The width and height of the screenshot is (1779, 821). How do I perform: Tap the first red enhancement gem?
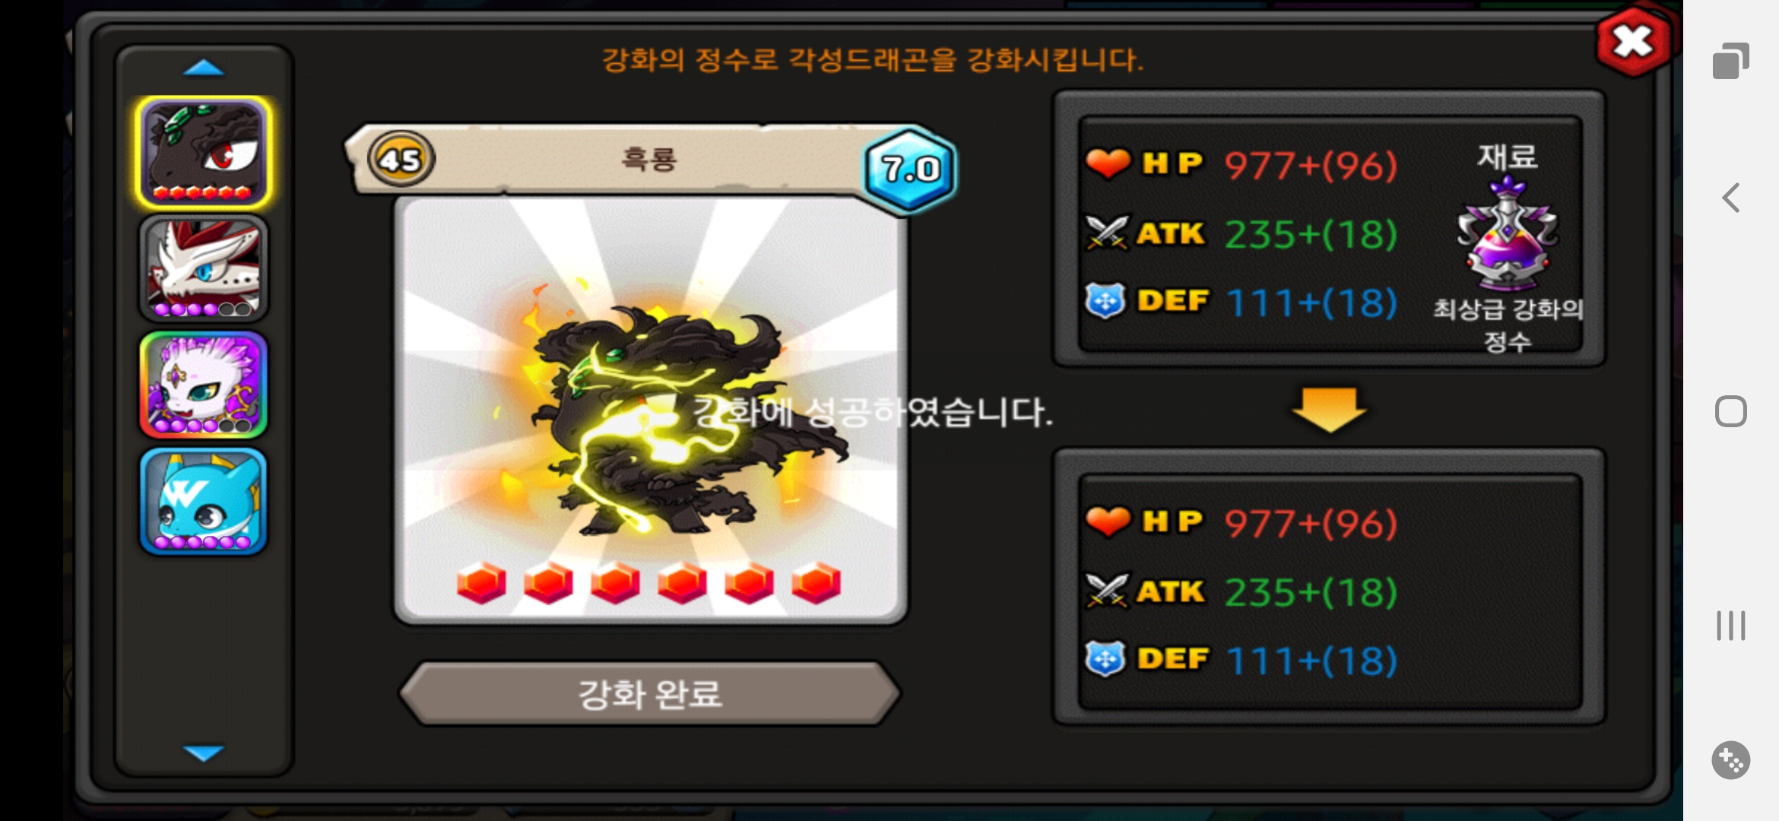(481, 583)
